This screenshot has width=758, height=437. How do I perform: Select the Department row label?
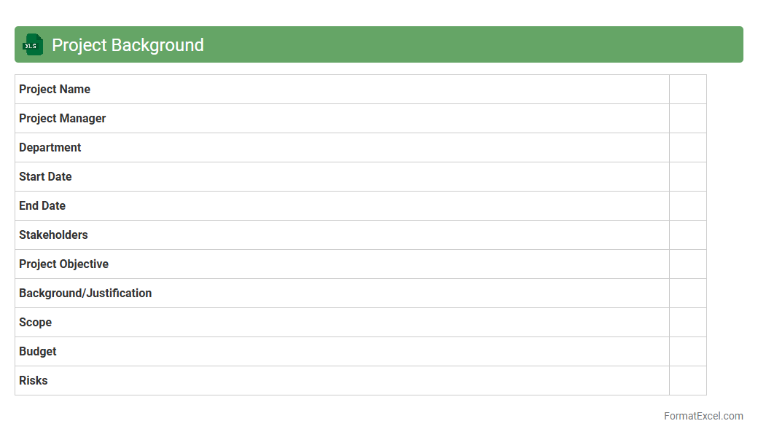[x=50, y=148]
